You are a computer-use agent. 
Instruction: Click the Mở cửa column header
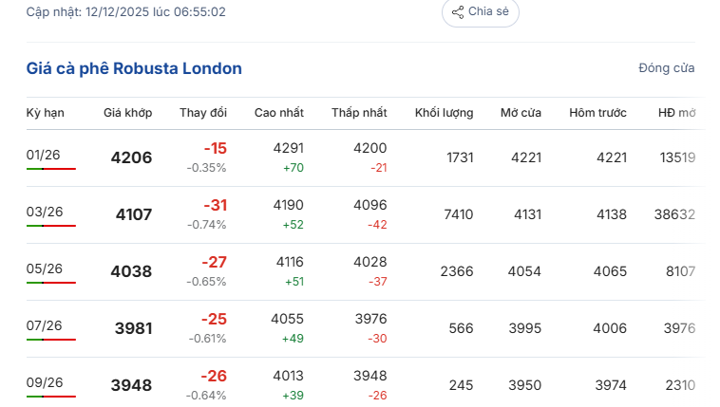point(521,113)
